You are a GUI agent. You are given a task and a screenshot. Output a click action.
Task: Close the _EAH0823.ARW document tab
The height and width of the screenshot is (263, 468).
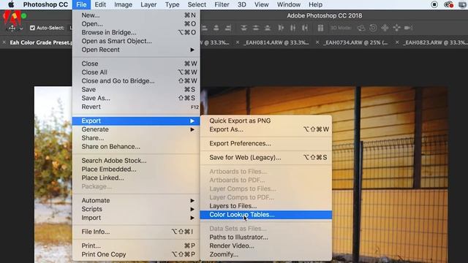[397, 42]
